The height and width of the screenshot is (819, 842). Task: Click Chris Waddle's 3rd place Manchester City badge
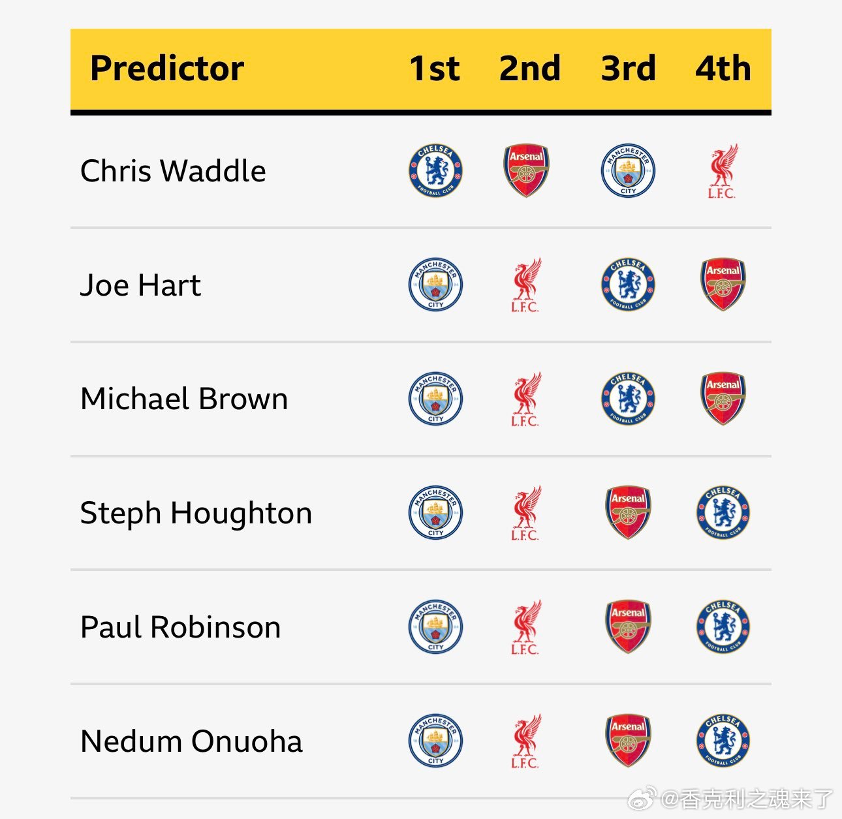point(628,171)
